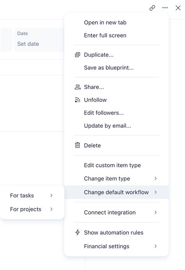
Task: Copy link using the chain icon
Action: click(x=152, y=8)
